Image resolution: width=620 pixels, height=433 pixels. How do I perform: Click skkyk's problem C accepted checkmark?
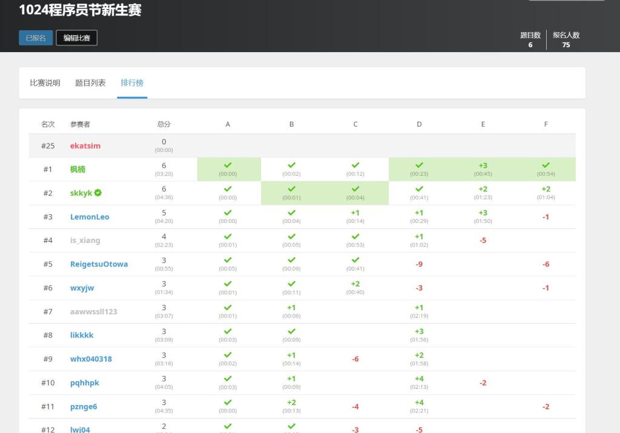[355, 188]
